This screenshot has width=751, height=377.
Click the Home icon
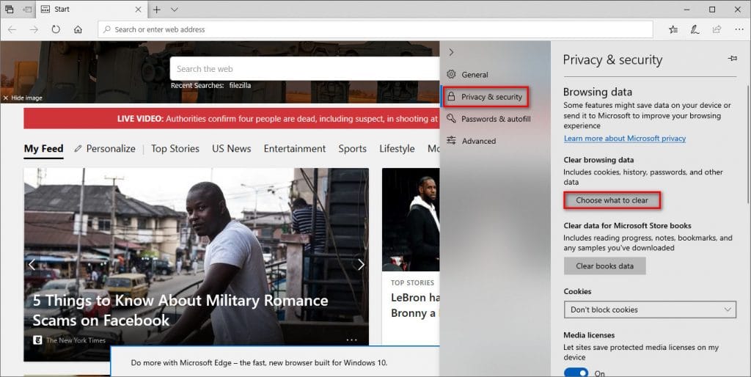click(78, 29)
